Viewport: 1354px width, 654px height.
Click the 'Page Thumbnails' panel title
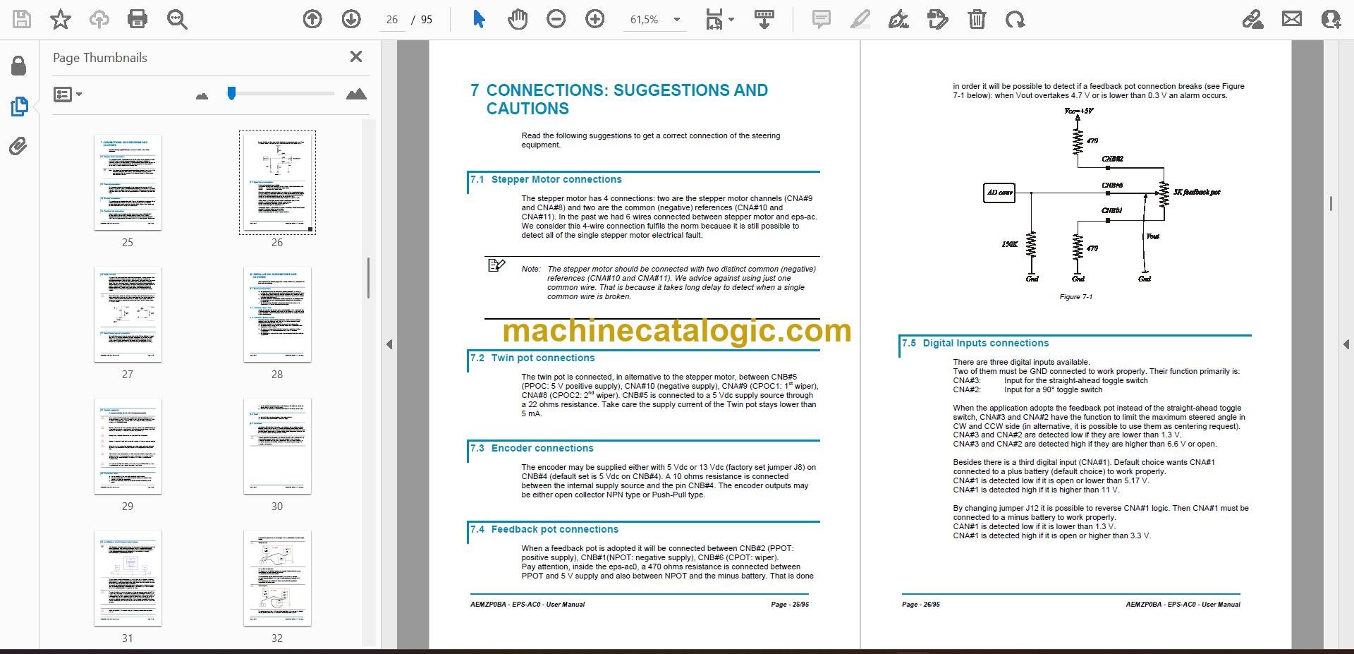pyautogui.click(x=100, y=58)
